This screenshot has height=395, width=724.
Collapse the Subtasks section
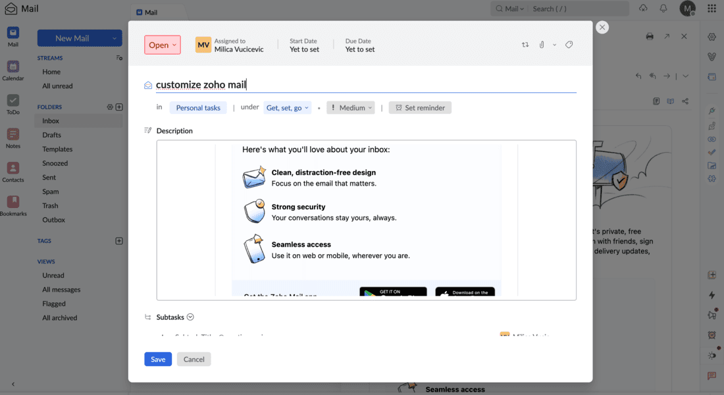click(x=191, y=317)
